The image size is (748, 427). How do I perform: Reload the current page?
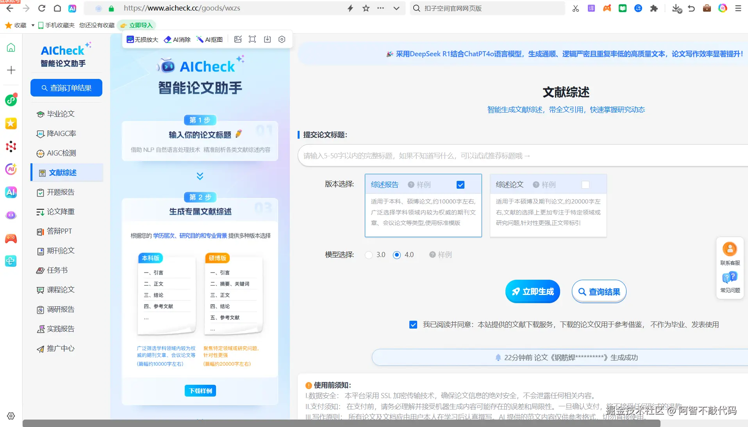tap(42, 8)
